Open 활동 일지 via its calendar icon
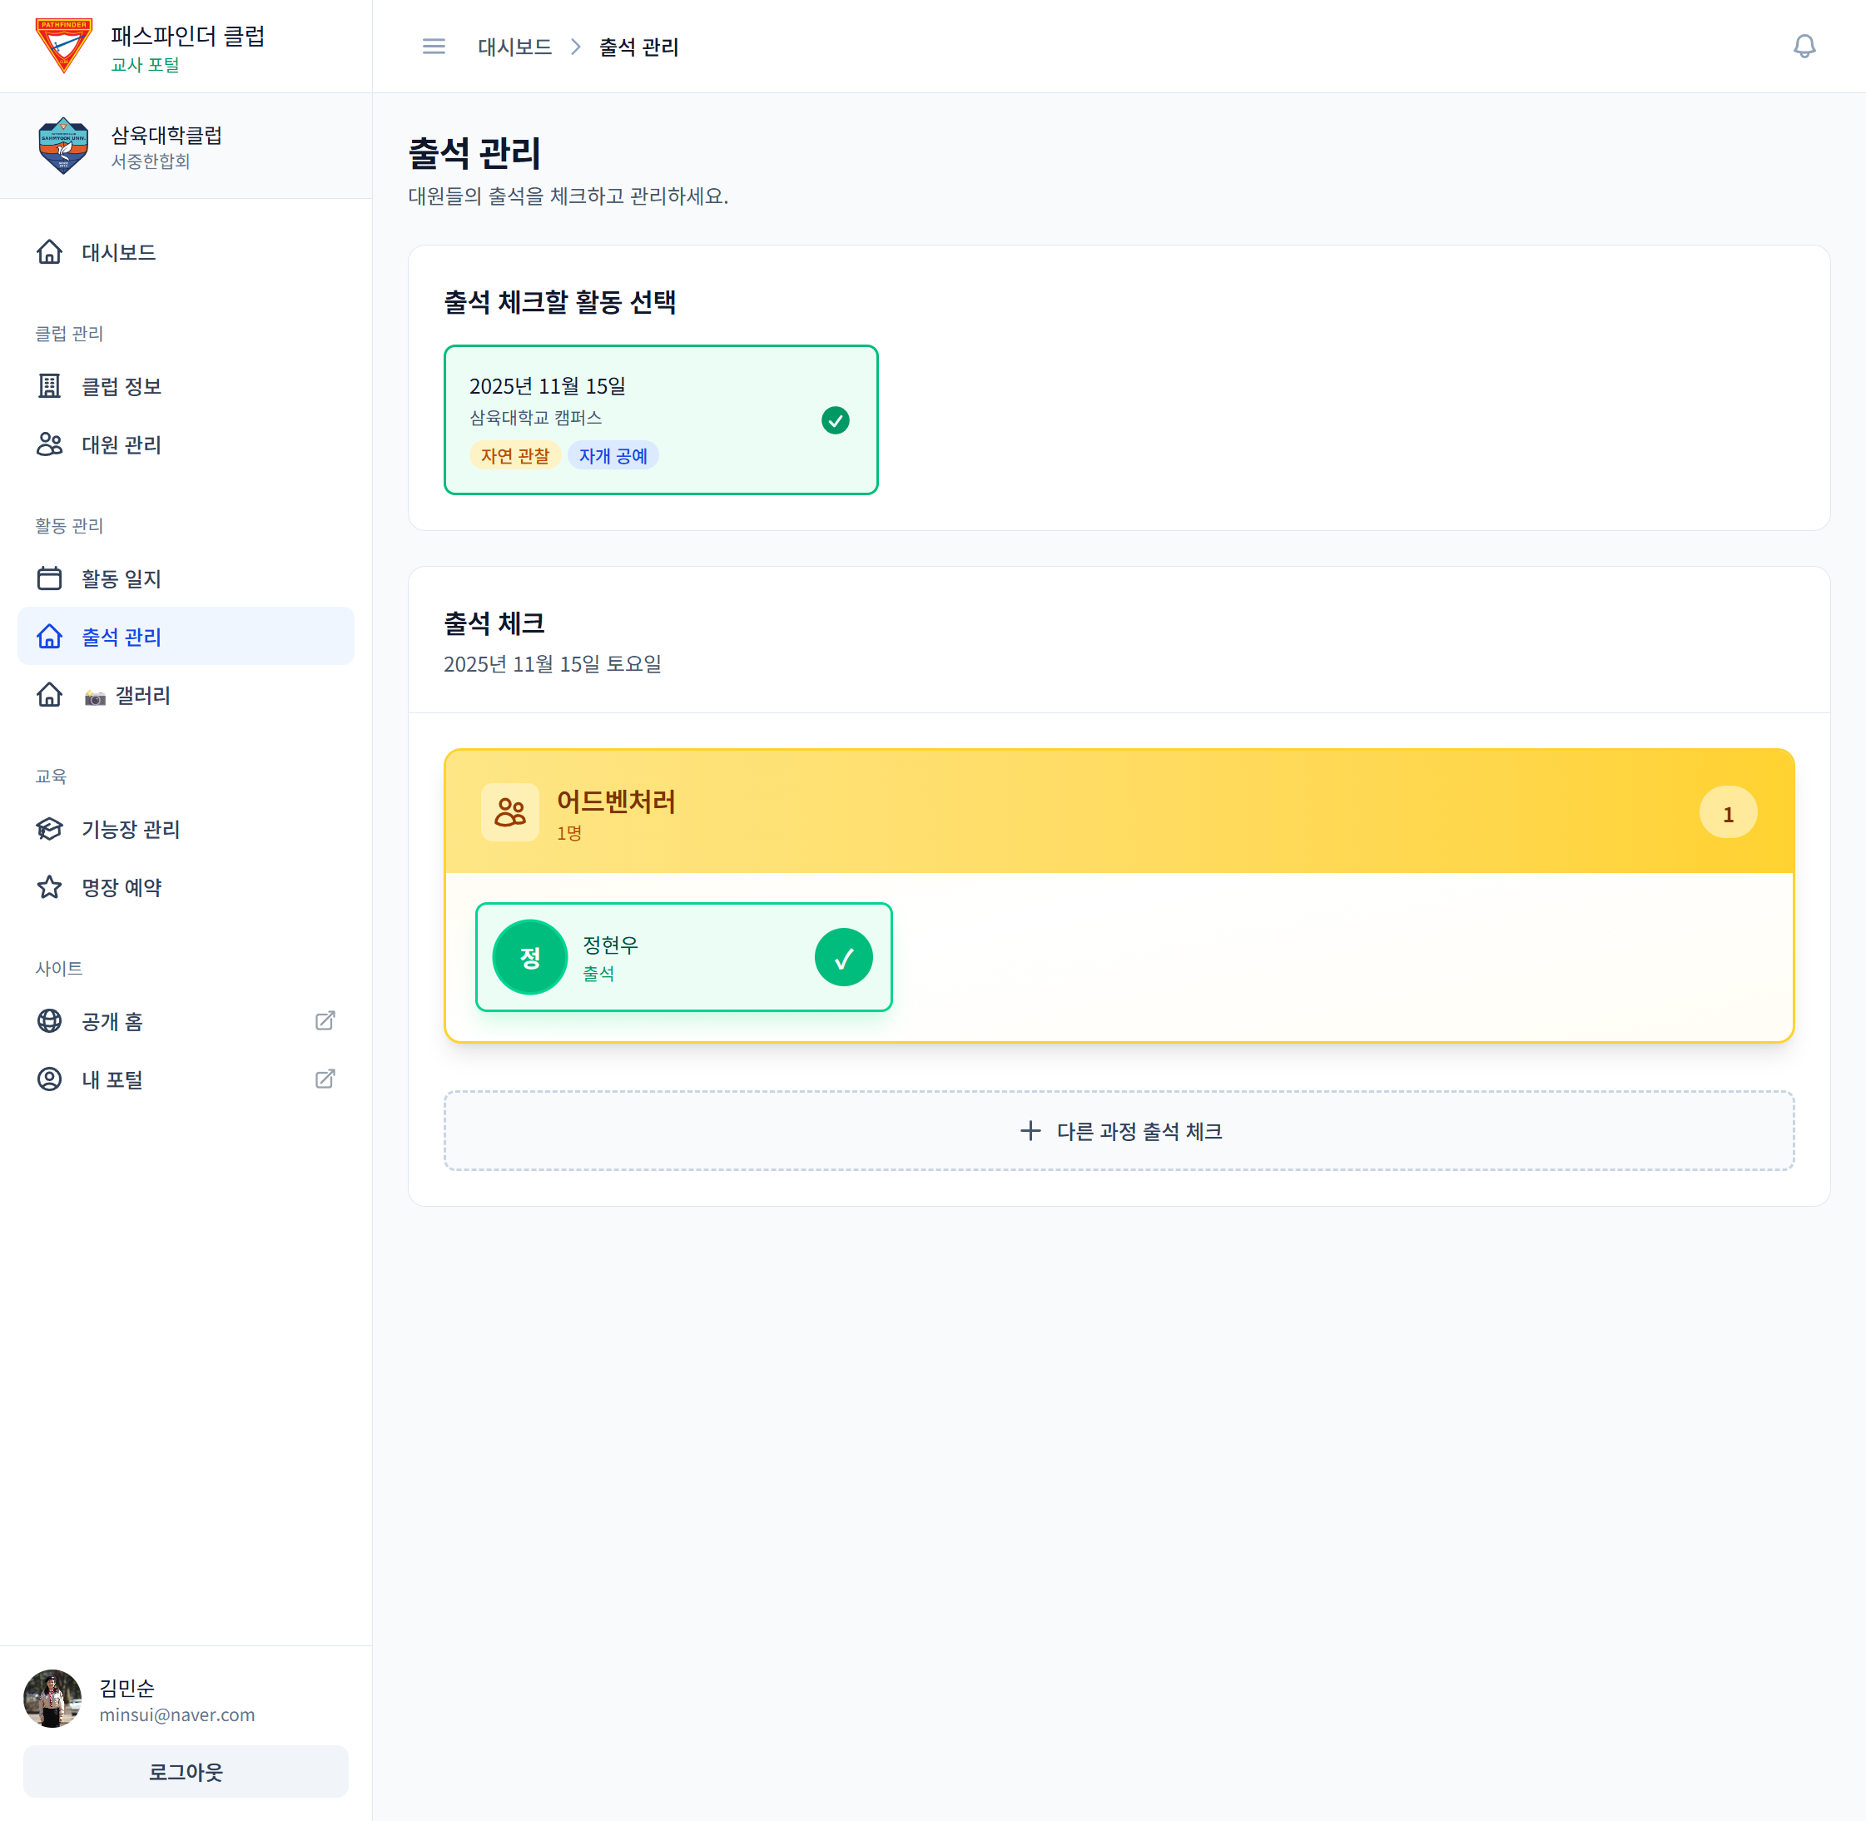This screenshot has width=1866, height=1821. pyautogui.click(x=50, y=578)
